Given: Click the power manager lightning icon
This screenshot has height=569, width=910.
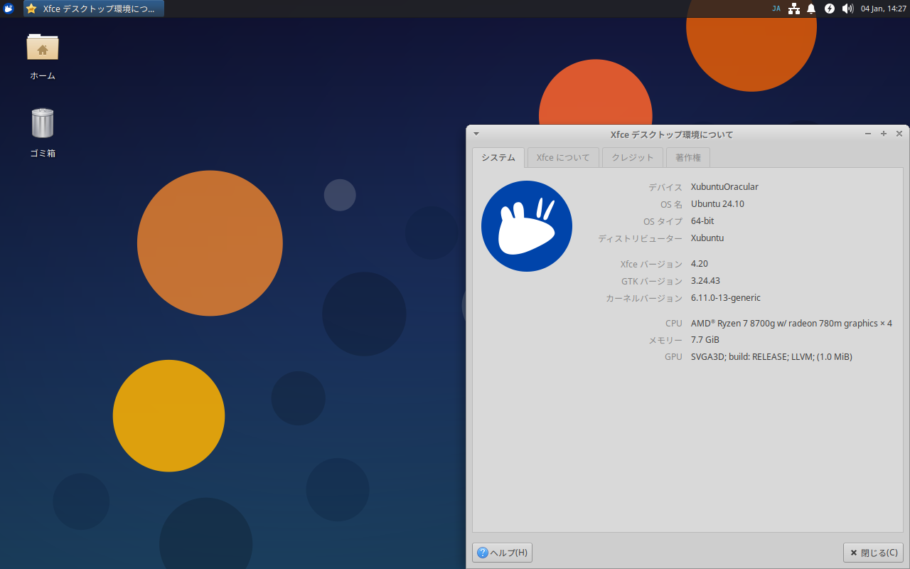Looking at the screenshot, I should (829, 9).
